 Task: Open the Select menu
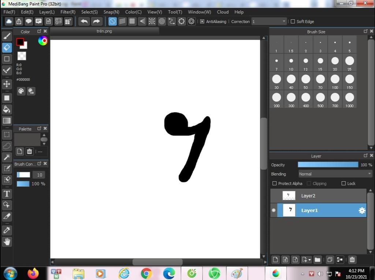[x=89, y=12]
